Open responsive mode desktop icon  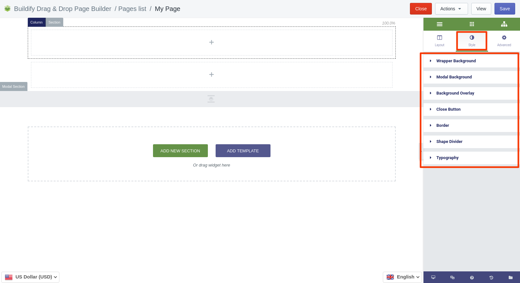pos(433,277)
